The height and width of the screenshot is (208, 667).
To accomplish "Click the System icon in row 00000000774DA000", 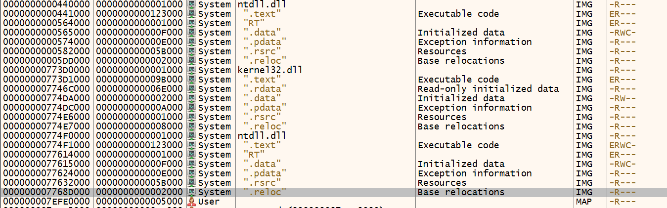I will coord(192,98).
